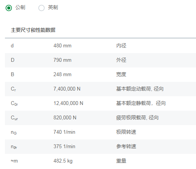Click the 248 mm width value

(62, 74)
